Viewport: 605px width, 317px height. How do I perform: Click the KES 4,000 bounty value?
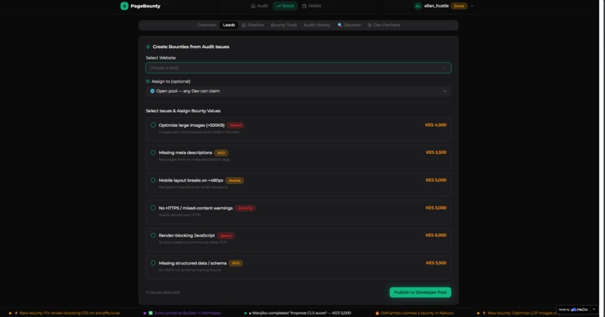(x=435, y=125)
